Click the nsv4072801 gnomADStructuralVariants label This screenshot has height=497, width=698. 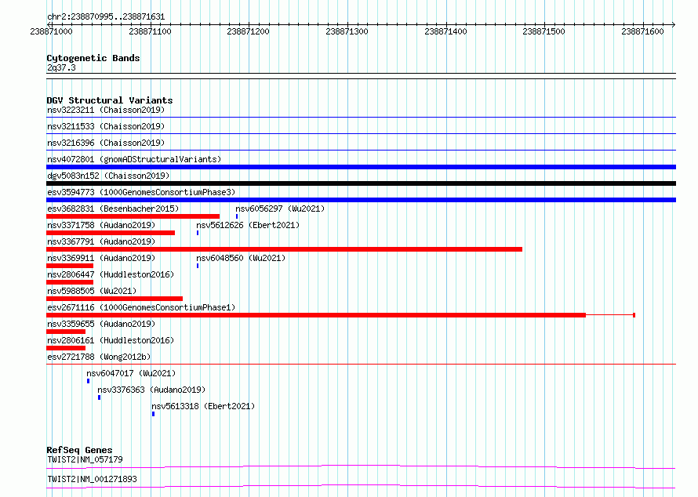[x=134, y=159]
